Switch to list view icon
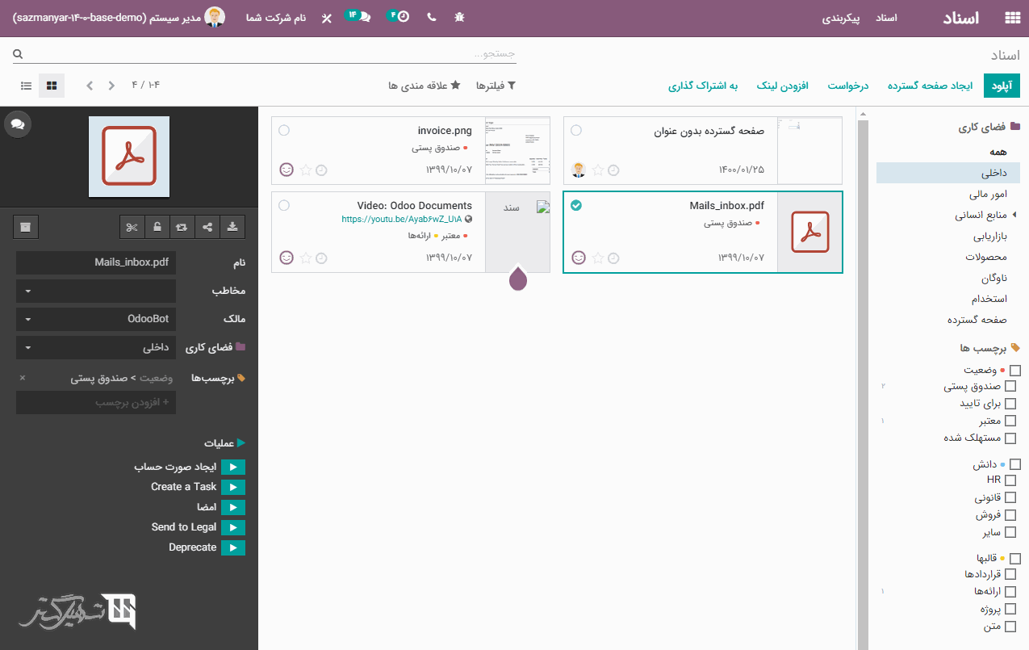Screen dimensions: 1029x650 pos(27,86)
